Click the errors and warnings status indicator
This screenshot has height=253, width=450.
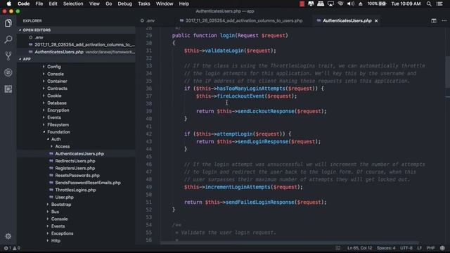tap(12, 248)
